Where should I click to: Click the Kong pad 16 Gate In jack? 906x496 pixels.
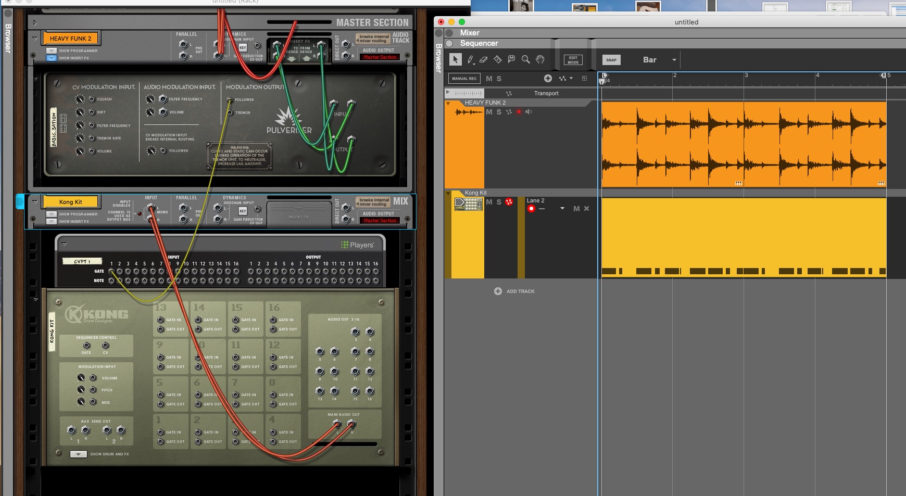(273, 320)
